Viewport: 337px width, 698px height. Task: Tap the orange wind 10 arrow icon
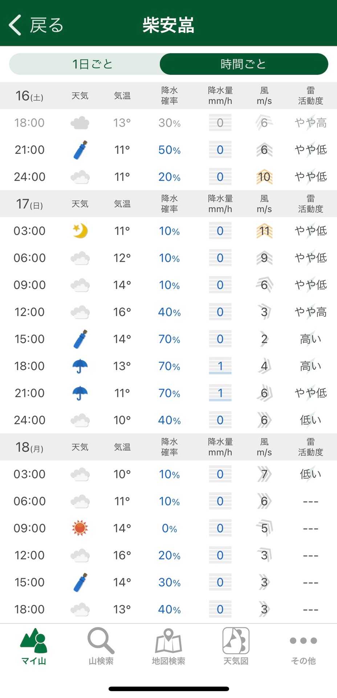(x=264, y=177)
